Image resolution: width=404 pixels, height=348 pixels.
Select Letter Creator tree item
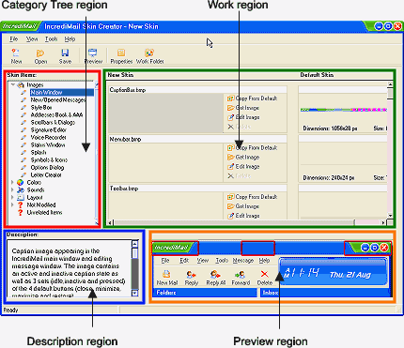pos(46,175)
